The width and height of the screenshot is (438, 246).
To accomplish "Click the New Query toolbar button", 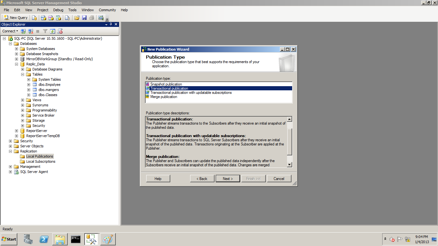I will pos(16,18).
